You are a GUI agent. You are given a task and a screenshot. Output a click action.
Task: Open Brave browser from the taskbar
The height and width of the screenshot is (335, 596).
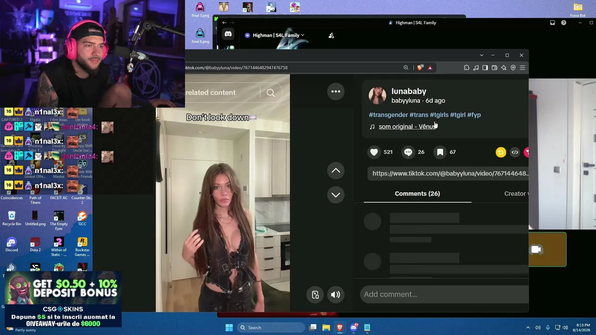[340, 328]
